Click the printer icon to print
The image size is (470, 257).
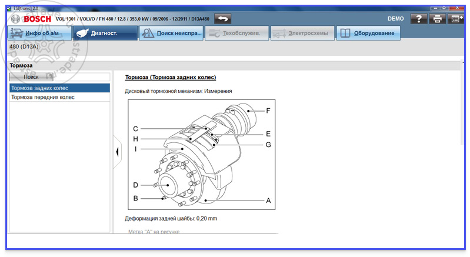click(437, 19)
